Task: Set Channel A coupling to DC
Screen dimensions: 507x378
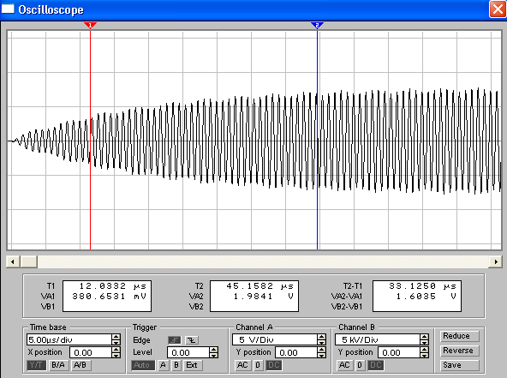Action: [x=274, y=365]
